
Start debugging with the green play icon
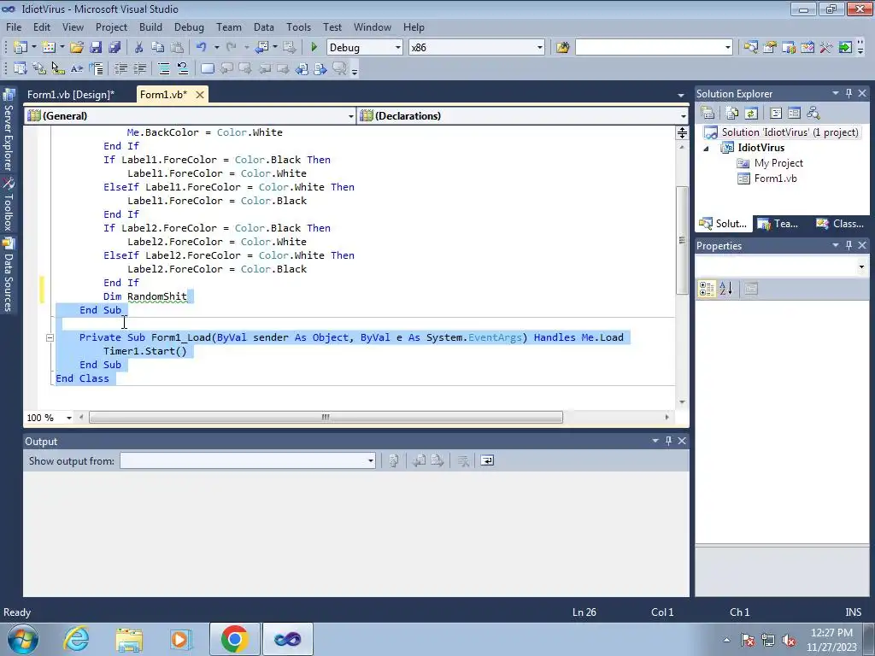tap(314, 48)
